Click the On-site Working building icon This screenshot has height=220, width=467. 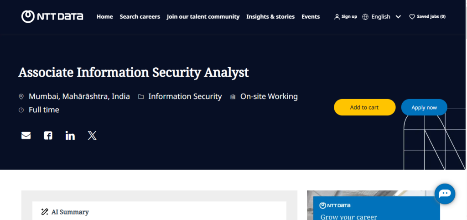tap(233, 96)
